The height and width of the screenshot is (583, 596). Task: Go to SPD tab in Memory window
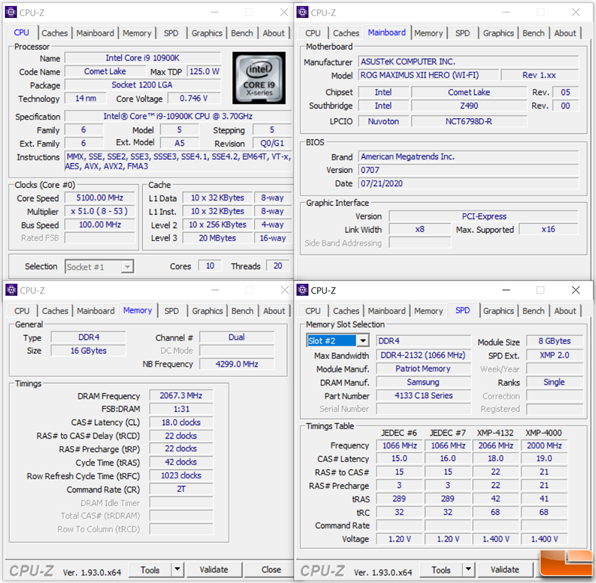[172, 311]
